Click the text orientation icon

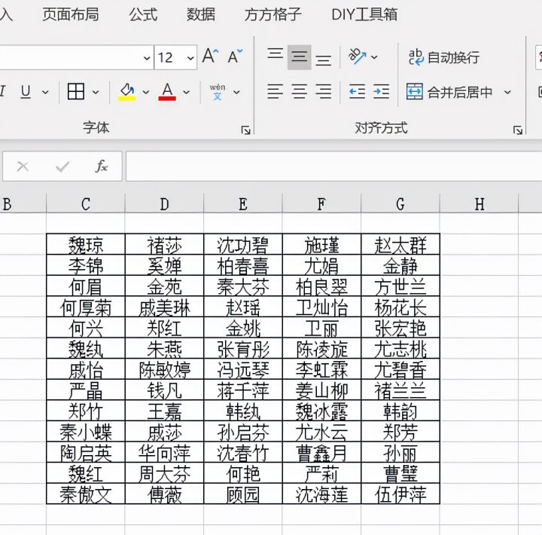pyautogui.click(x=357, y=57)
